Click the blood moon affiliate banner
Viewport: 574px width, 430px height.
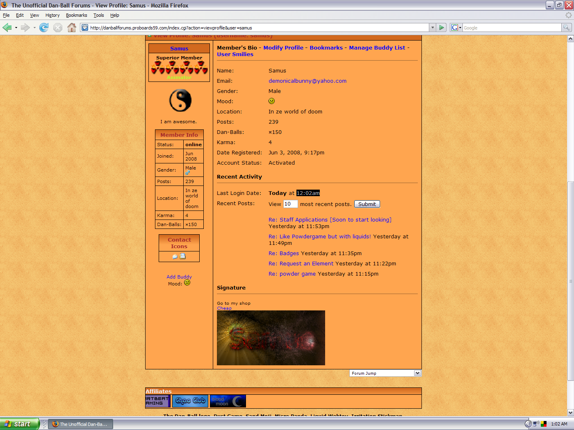pos(228,401)
